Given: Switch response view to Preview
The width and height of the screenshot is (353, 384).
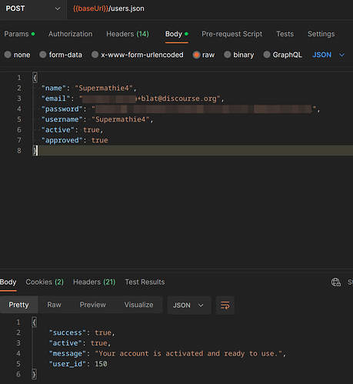Looking at the screenshot, I should [x=92, y=305].
